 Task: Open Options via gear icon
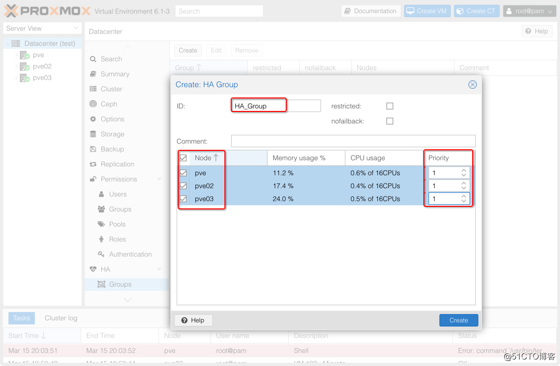tap(93, 119)
